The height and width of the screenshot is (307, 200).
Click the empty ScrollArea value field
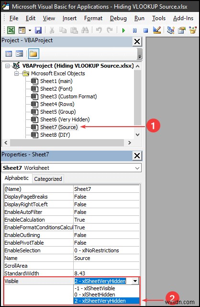pos(106,266)
